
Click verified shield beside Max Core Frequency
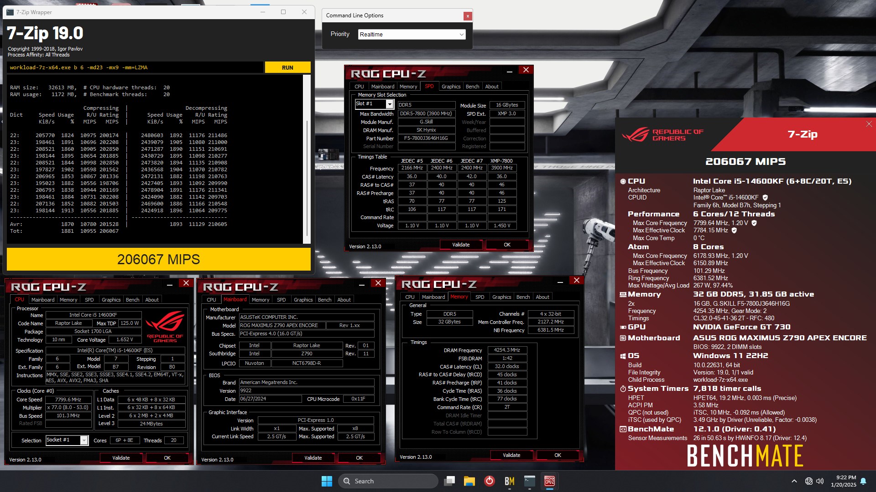(754, 223)
